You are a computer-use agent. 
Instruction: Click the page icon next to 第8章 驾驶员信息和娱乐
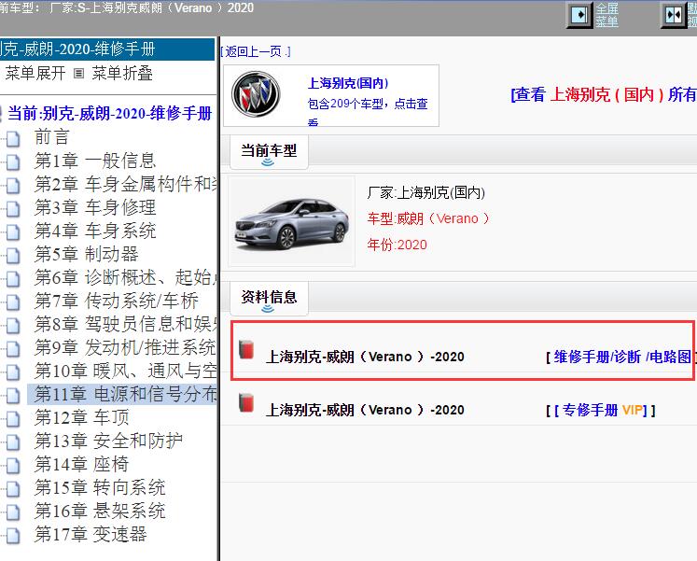pos(13,326)
